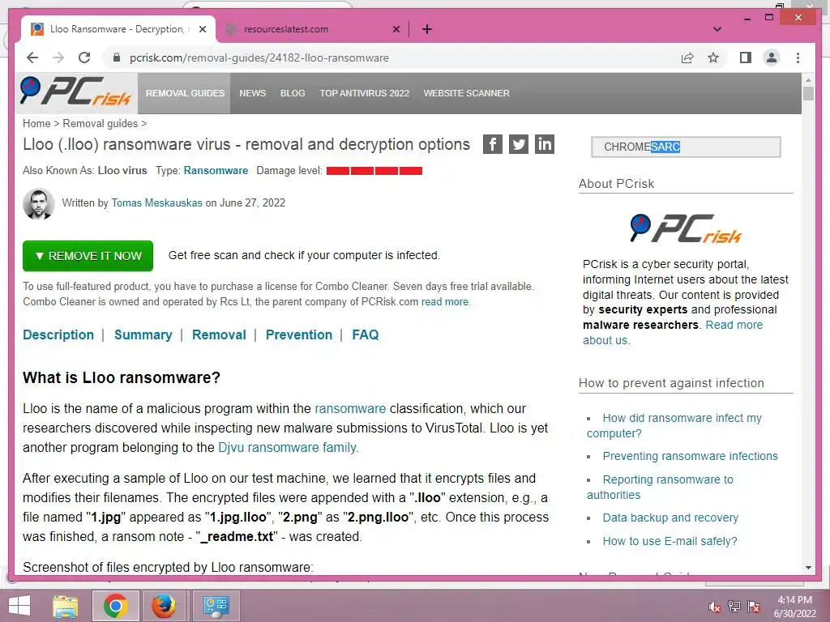Open Preventing ransomware infections link

(691, 456)
